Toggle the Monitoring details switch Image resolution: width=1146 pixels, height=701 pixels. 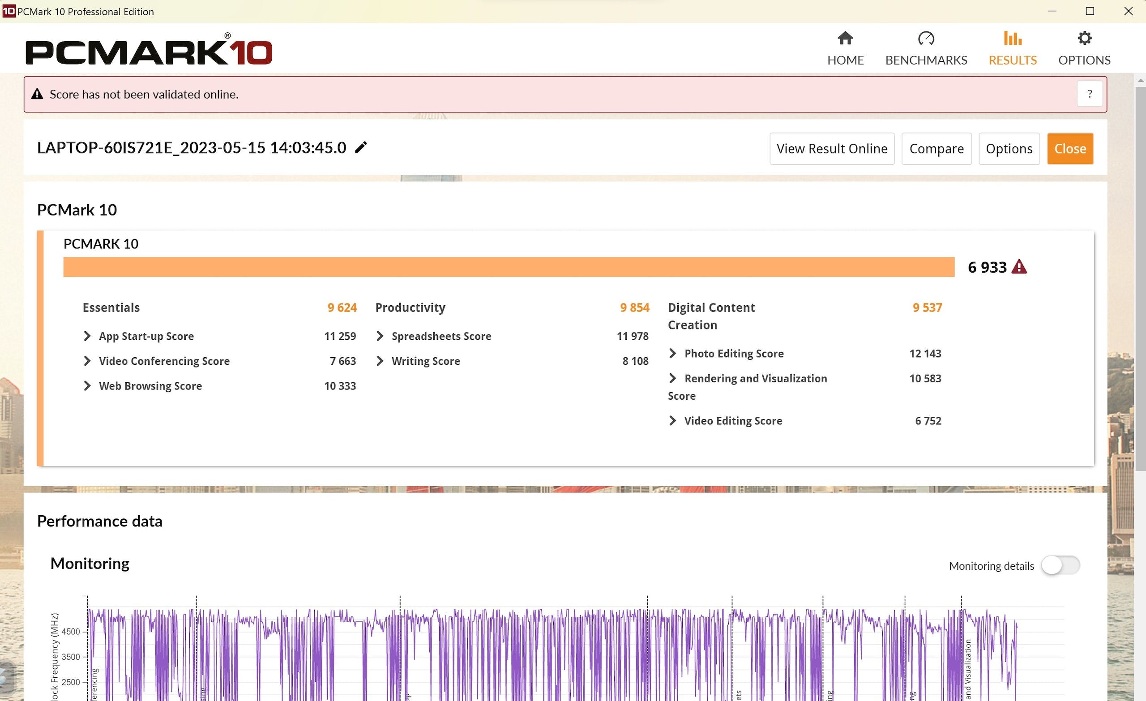[1060, 566]
